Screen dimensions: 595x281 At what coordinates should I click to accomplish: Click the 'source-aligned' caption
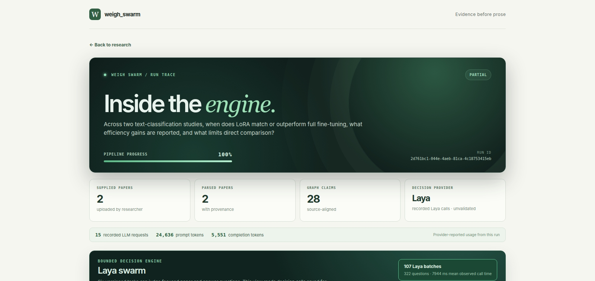point(321,209)
